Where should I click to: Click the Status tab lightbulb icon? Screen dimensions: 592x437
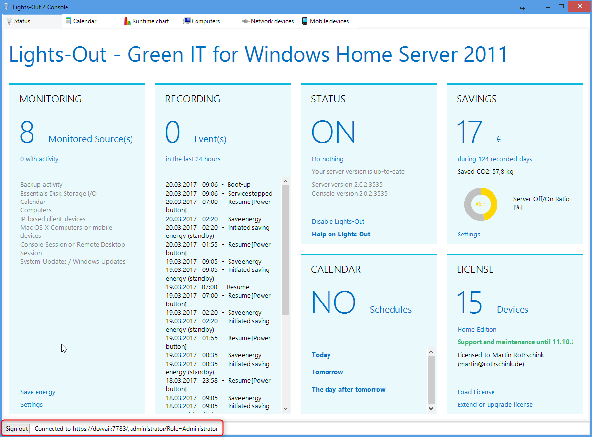point(9,21)
